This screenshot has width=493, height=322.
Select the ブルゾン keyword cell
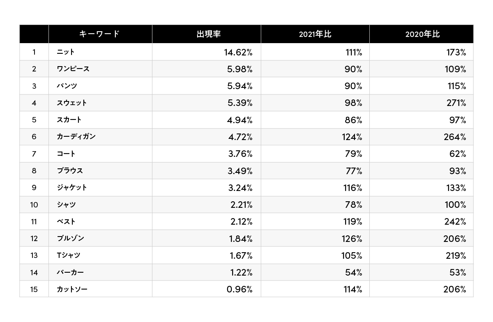click(x=71, y=238)
